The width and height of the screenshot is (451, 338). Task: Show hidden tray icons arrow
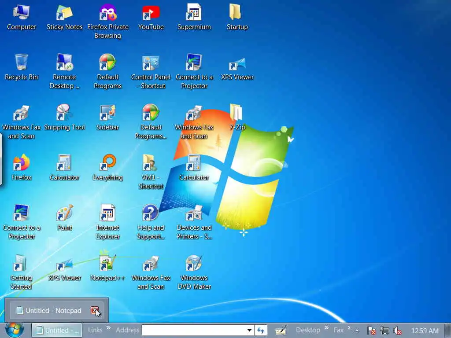tap(357, 331)
